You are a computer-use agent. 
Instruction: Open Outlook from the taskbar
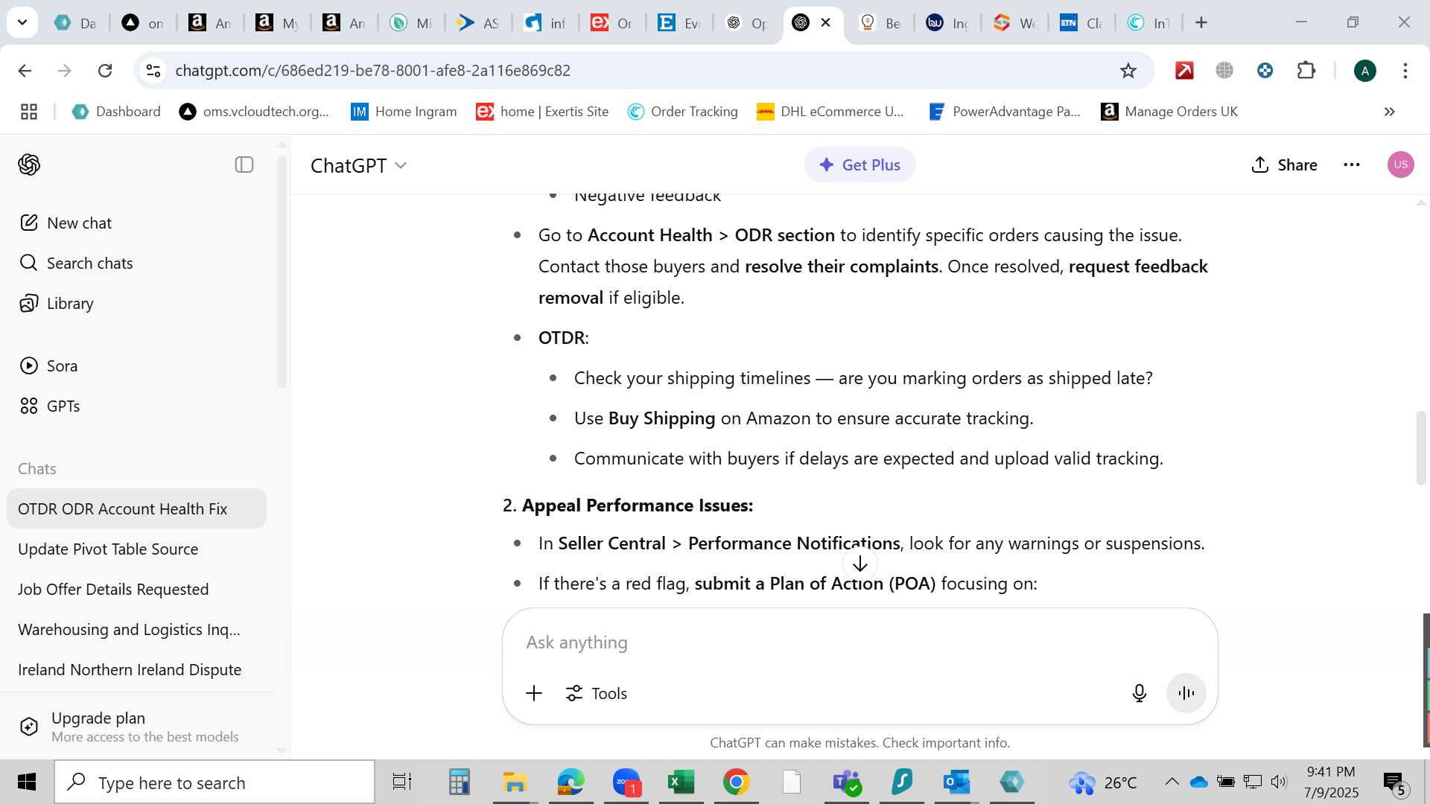(956, 782)
